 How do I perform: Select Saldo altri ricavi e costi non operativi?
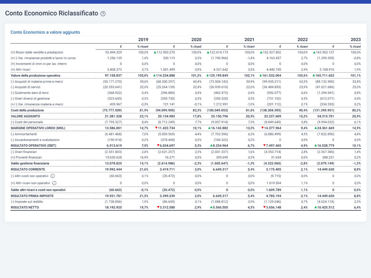(38, 190)
